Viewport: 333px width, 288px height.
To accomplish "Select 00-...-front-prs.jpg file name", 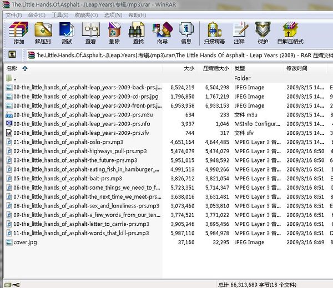I will point(88,106).
